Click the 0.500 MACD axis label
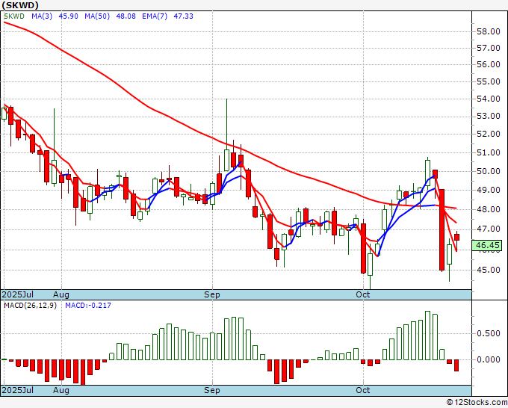Image resolution: width=508 pixels, height=408 pixels. (489, 333)
